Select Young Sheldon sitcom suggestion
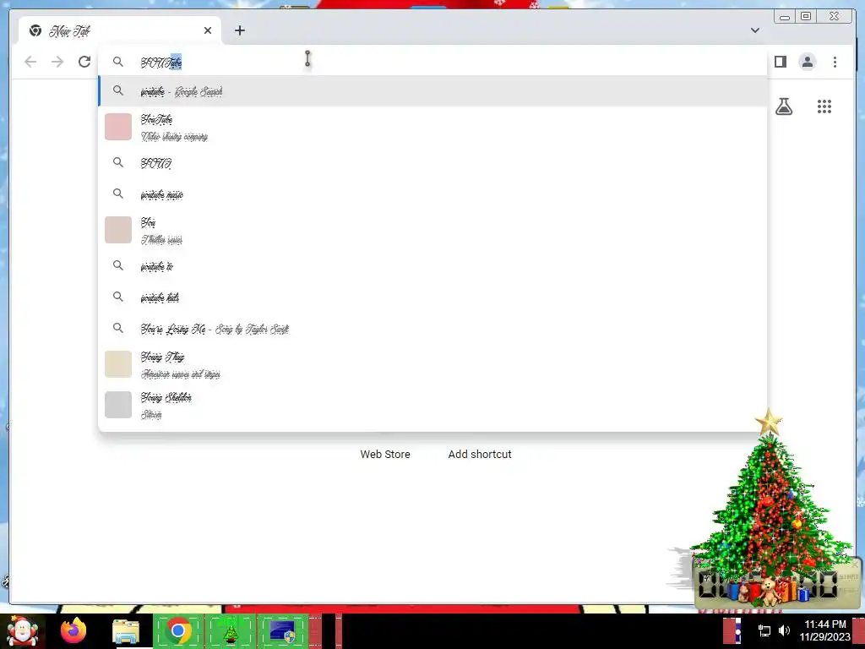Screen dimensions: 865x649 432,405
